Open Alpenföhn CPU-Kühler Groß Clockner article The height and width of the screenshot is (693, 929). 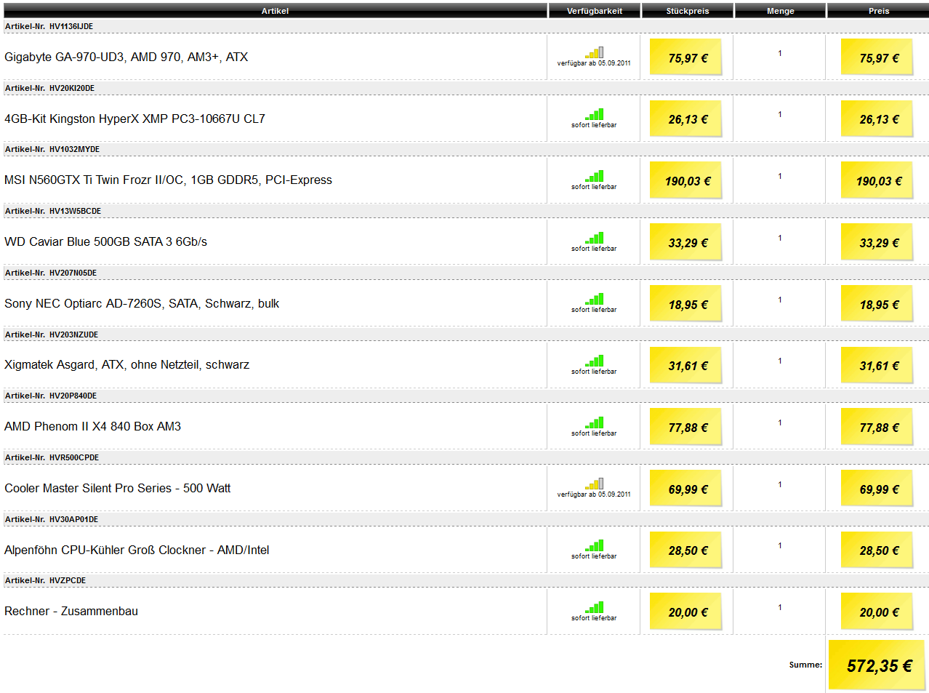[137, 550]
